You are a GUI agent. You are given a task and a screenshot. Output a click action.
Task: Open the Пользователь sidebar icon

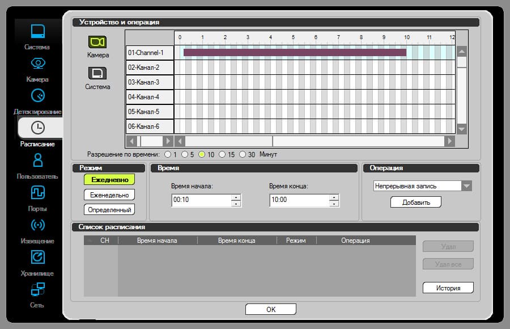(x=38, y=160)
